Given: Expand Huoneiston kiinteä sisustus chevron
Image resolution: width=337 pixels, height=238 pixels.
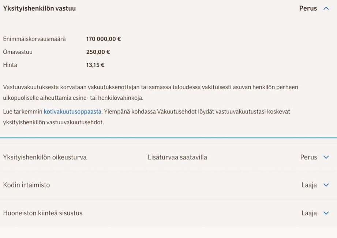Looking at the screenshot, I should 326,213.
